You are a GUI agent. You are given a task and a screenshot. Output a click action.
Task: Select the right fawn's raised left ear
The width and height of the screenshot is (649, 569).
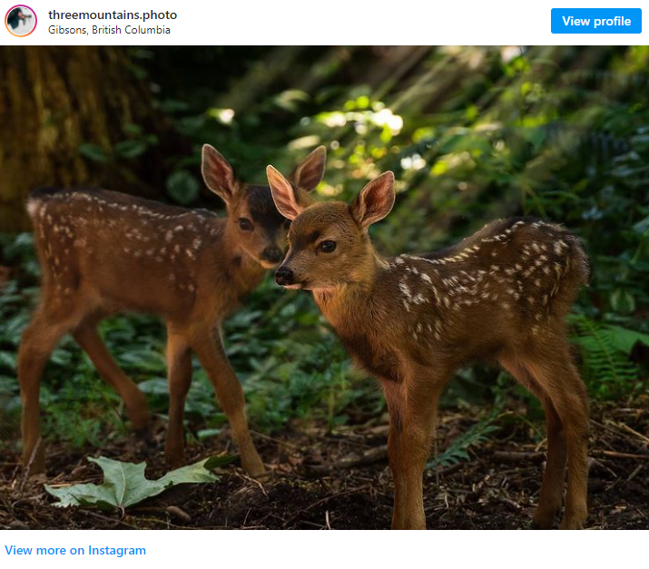click(x=374, y=199)
